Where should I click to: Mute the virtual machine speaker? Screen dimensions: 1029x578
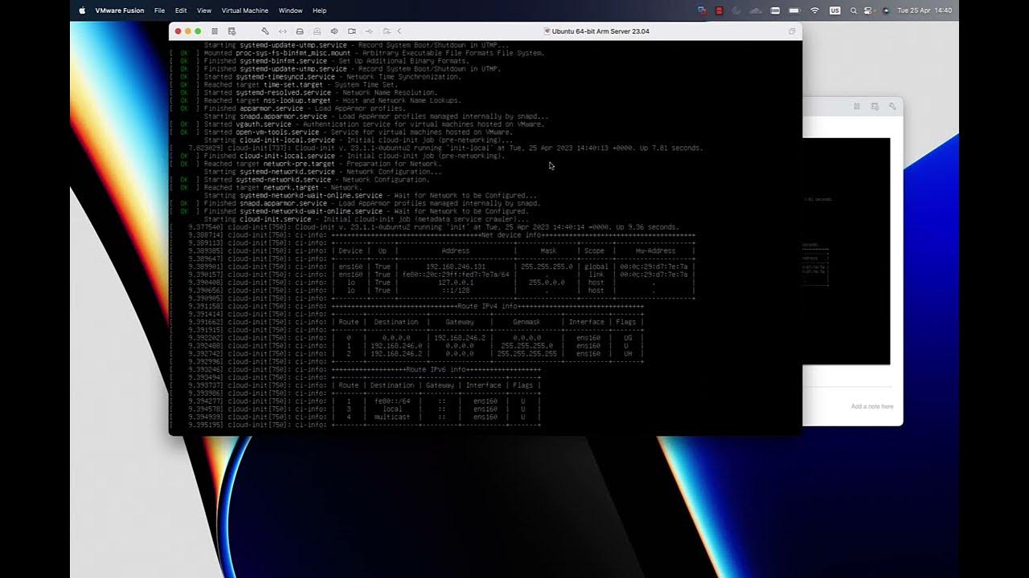(334, 30)
